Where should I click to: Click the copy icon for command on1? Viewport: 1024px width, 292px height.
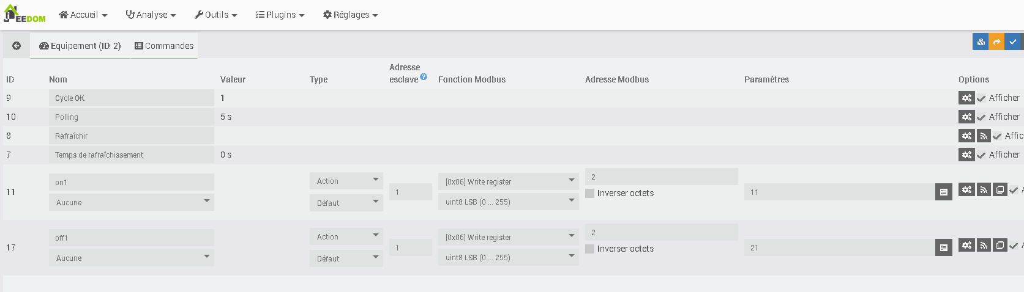(x=1000, y=190)
